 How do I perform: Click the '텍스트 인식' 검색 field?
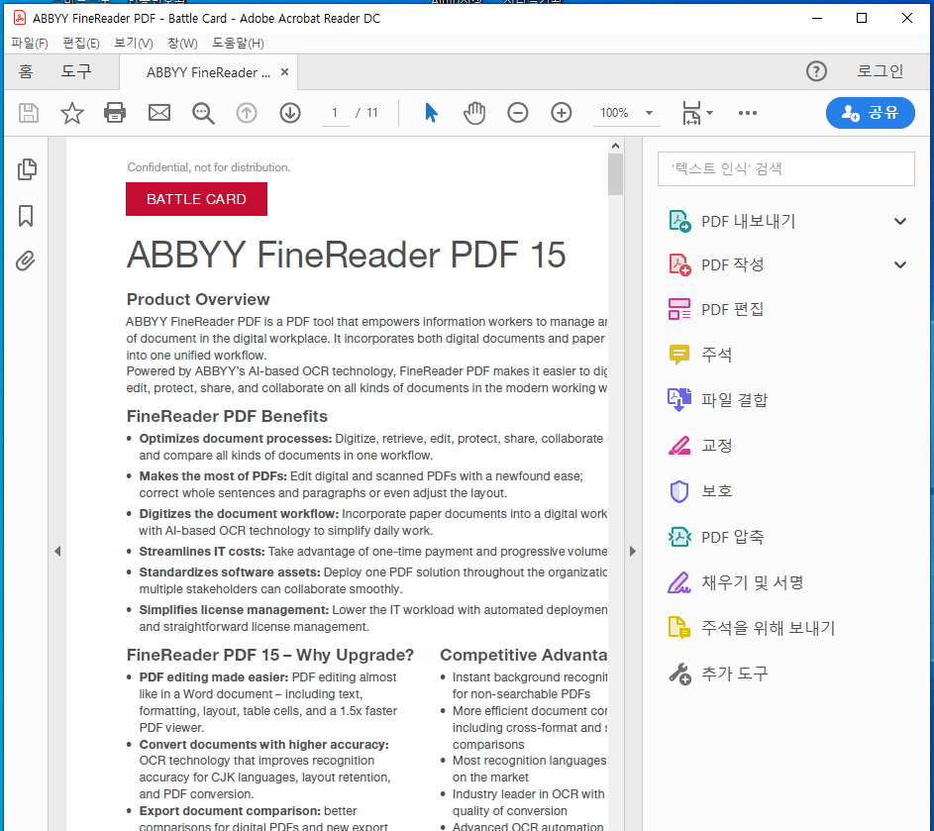785,168
